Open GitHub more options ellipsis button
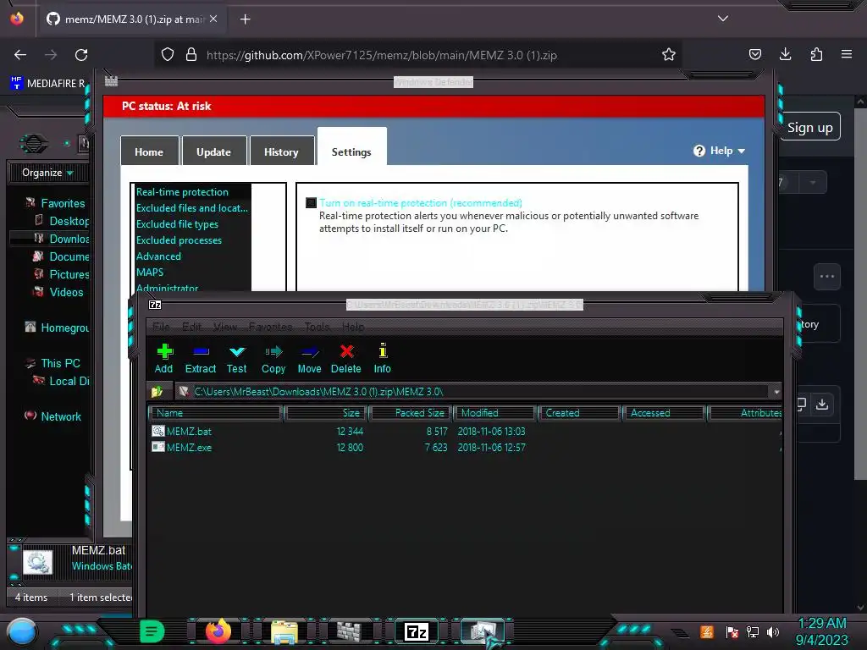867x650 pixels. coord(826,277)
